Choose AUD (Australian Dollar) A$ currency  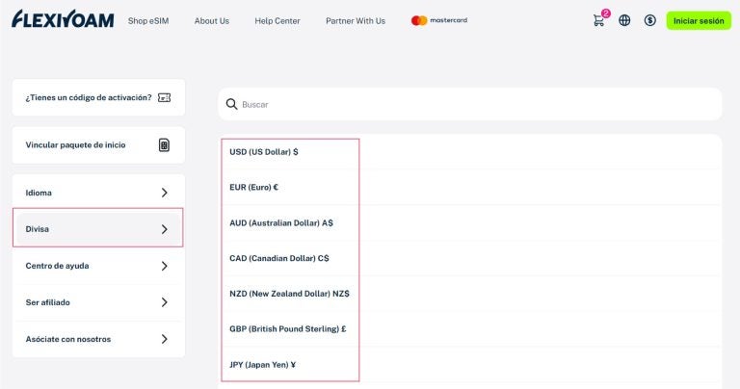pos(470,222)
